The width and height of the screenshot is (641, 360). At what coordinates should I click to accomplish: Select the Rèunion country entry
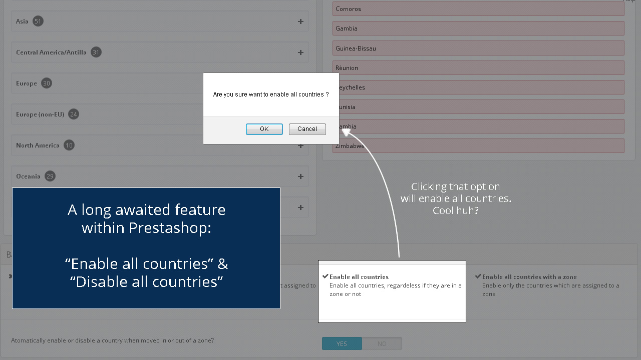pyautogui.click(x=478, y=68)
